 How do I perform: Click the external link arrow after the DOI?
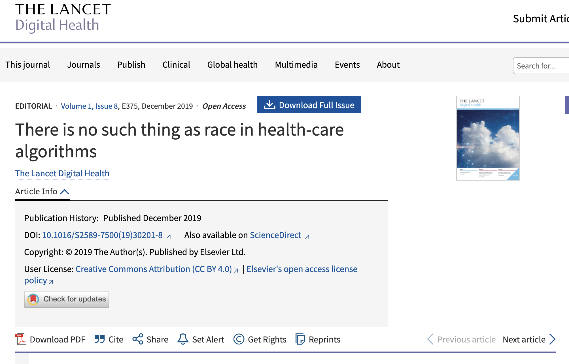click(169, 236)
